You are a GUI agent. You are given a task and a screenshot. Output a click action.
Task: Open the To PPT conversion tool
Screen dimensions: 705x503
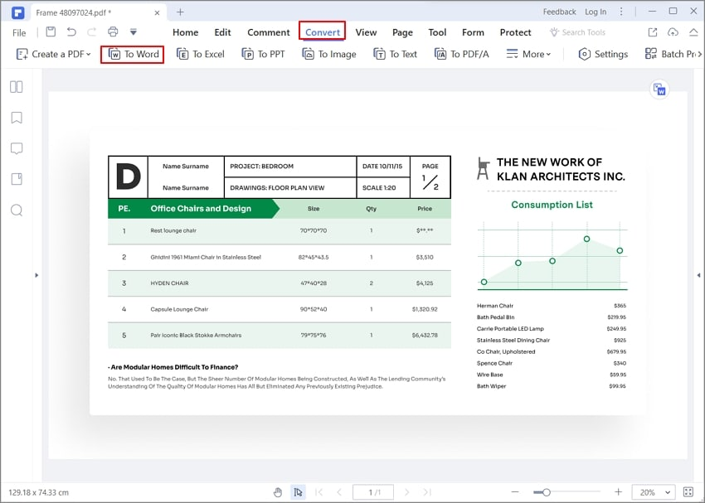pos(263,54)
